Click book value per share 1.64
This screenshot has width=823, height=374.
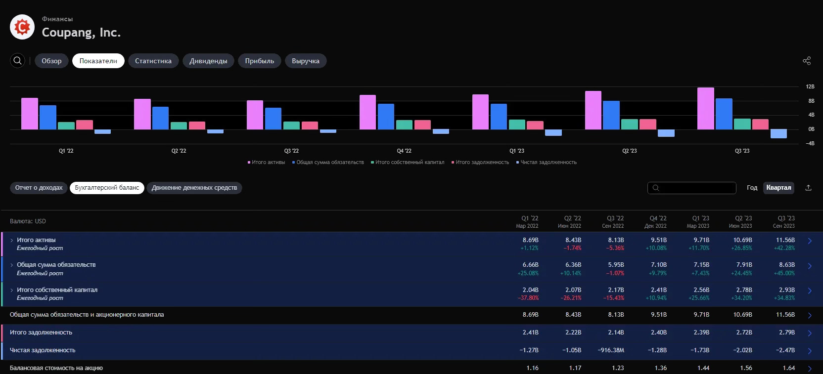tap(789, 368)
